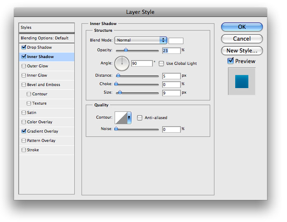Click the Size slider handle
Viewport: 287px width, 222px height.
coord(120,92)
